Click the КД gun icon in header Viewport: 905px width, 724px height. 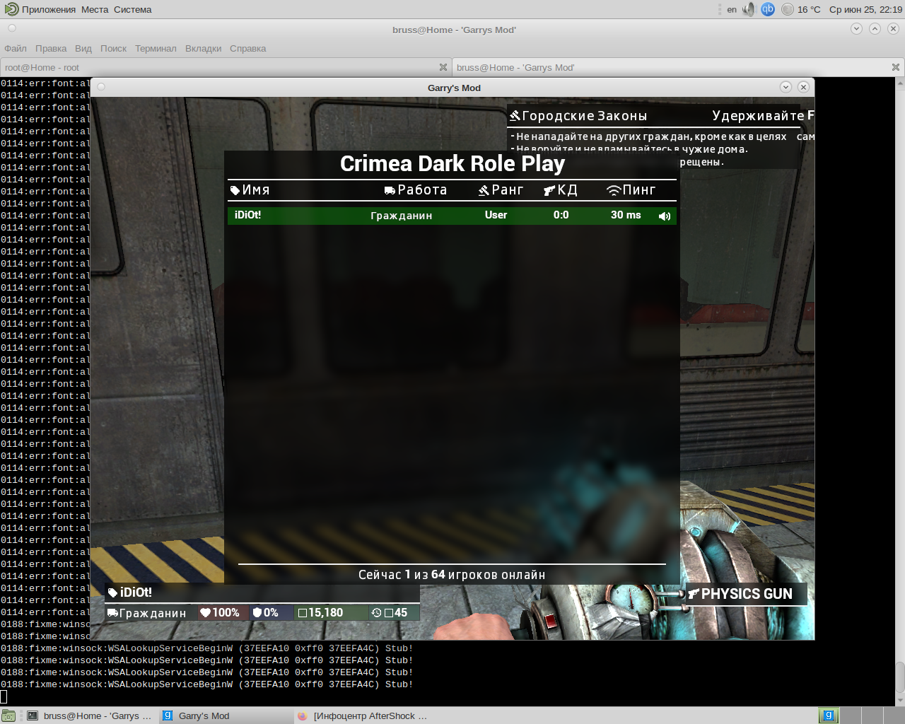(x=549, y=190)
